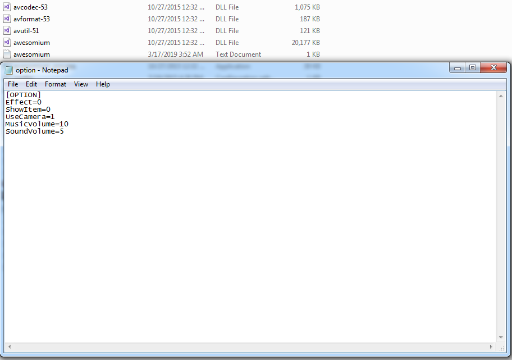
Task: Click the avutil-51 DLL file icon
Action: click(x=7, y=30)
